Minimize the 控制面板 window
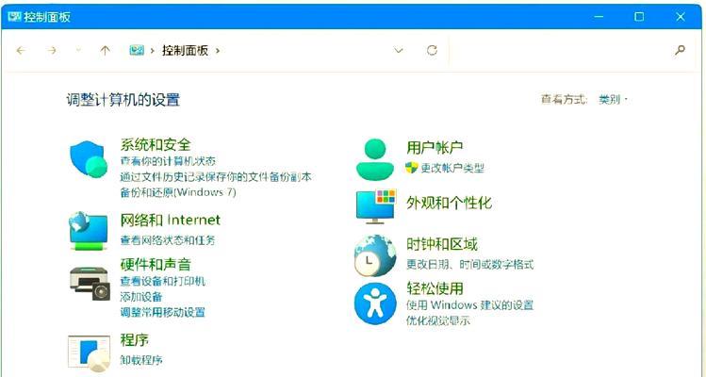Image resolution: width=706 pixels, height=377 pixels. pos(599,17)
